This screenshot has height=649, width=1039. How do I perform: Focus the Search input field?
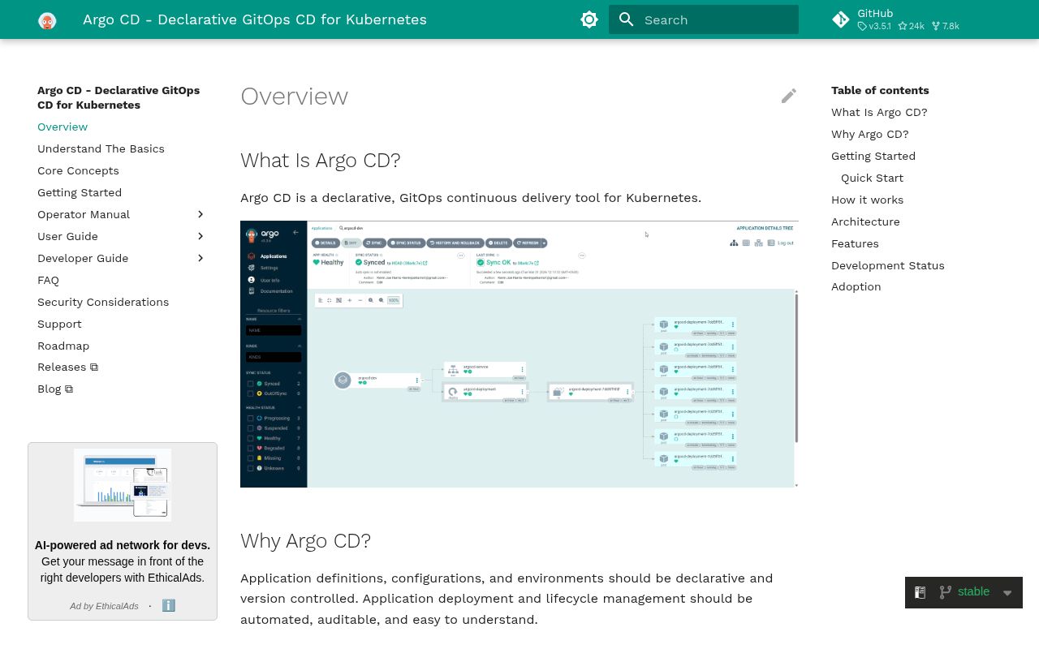(x=704, y=19)
